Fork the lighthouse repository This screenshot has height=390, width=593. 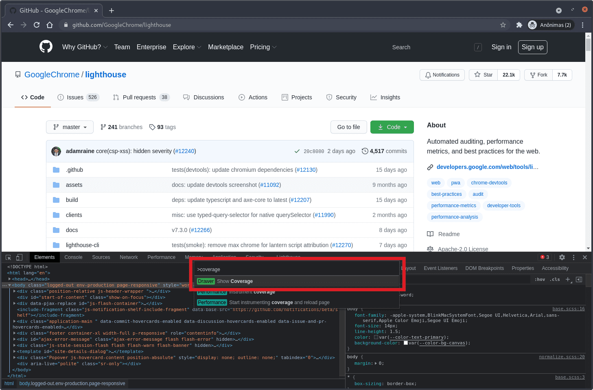coord(538,75)
